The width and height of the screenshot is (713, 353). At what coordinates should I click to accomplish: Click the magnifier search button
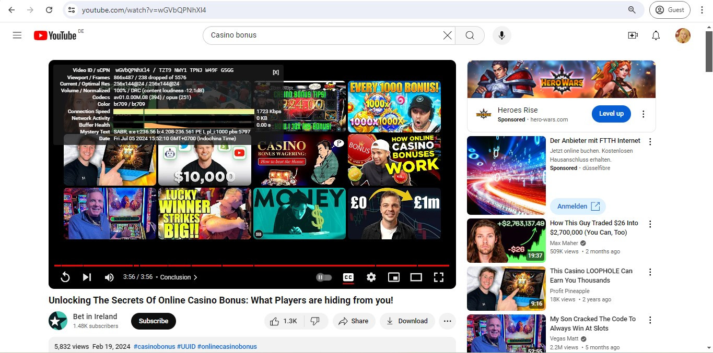(x=470, y=35)
